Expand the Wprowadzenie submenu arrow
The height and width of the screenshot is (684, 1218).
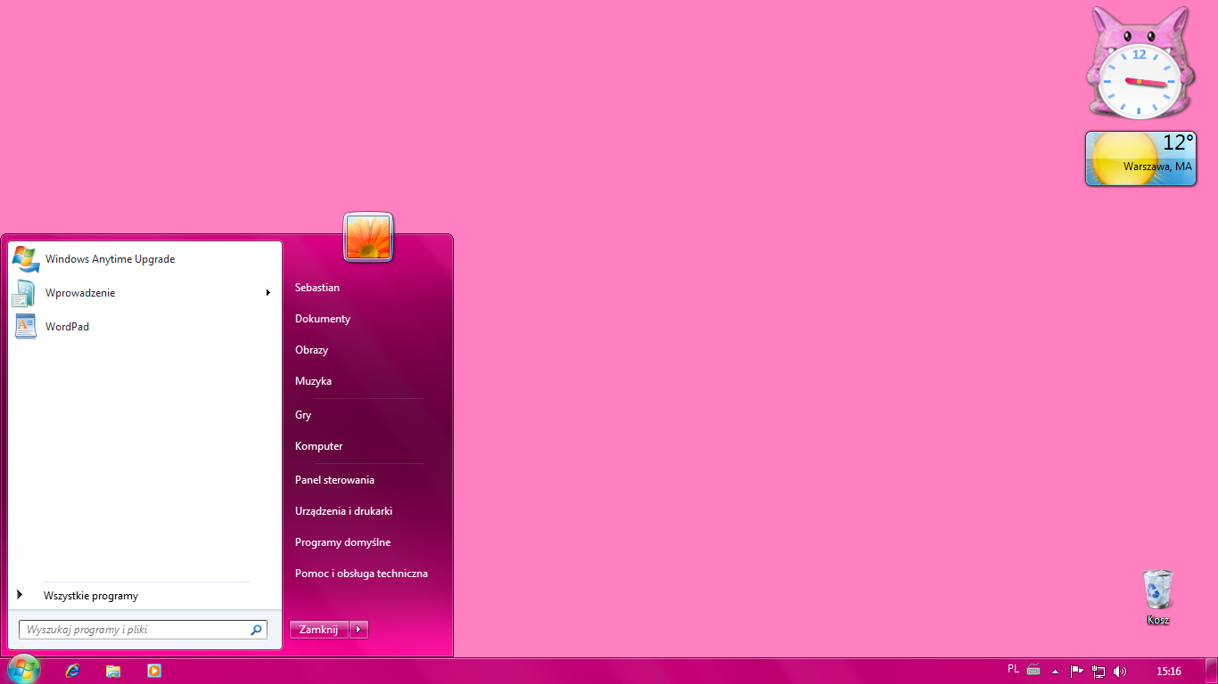(x=267, y=293)
